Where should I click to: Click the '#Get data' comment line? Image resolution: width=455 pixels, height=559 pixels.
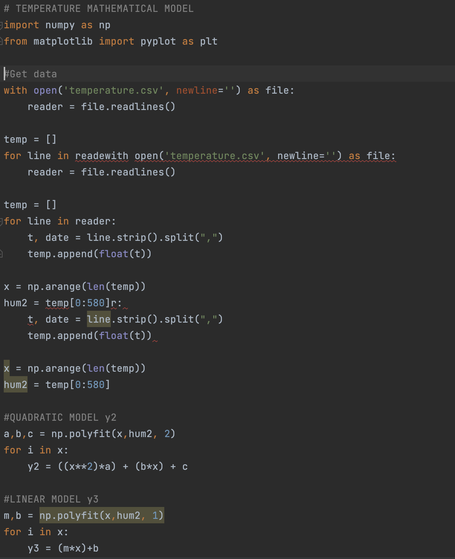[30, 74]
